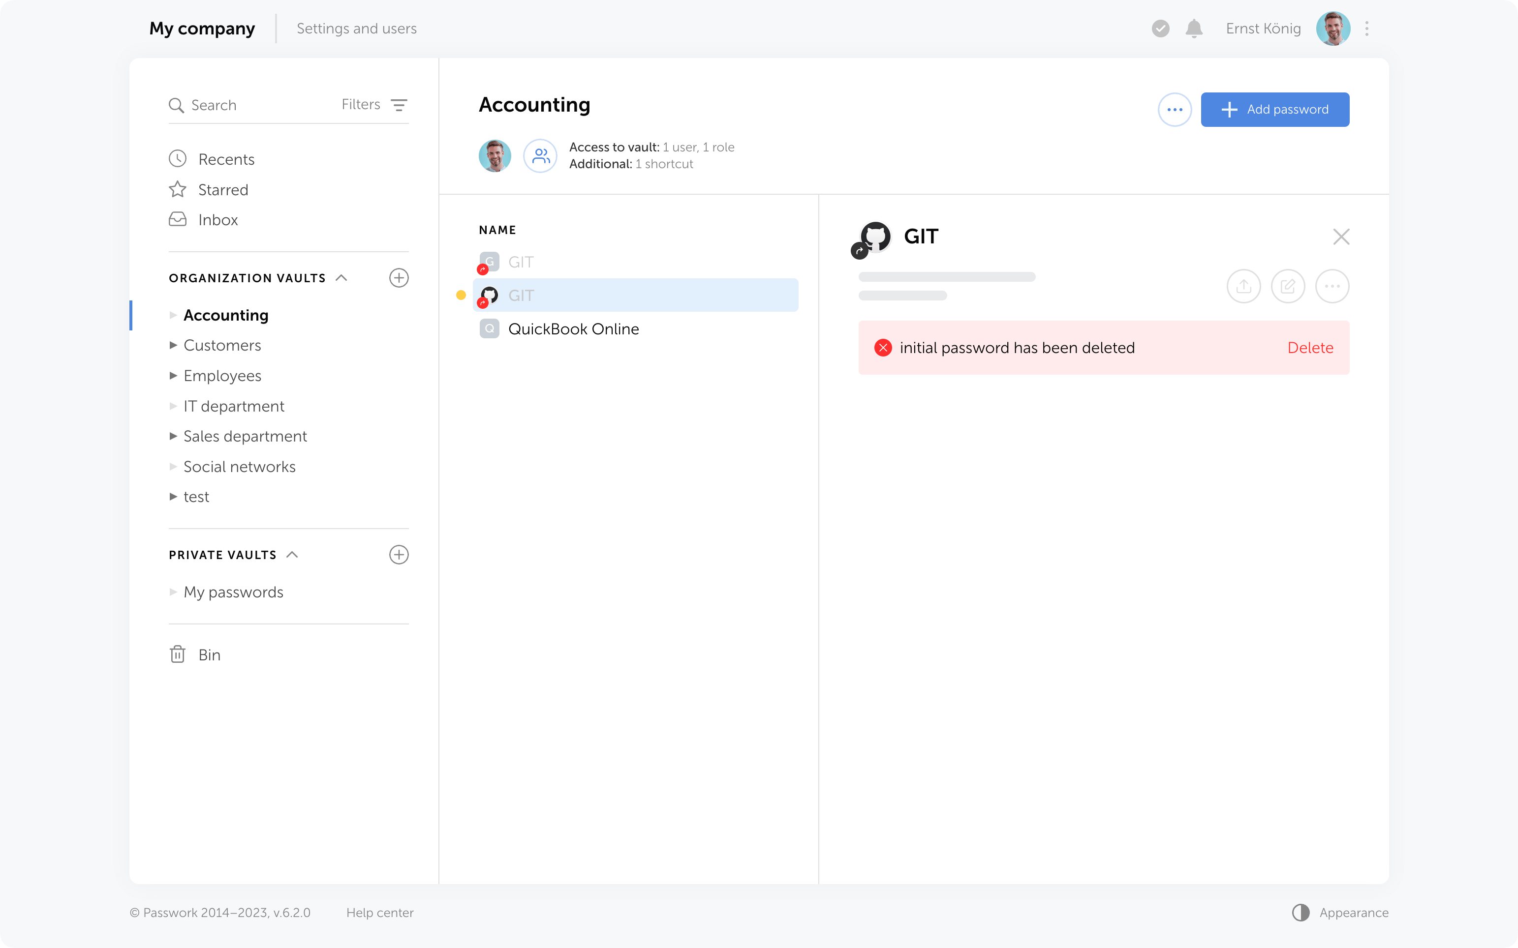Viewport: 1518px width, 948px height.
Task: Open Settings and users tab
Action: point(356,29)
